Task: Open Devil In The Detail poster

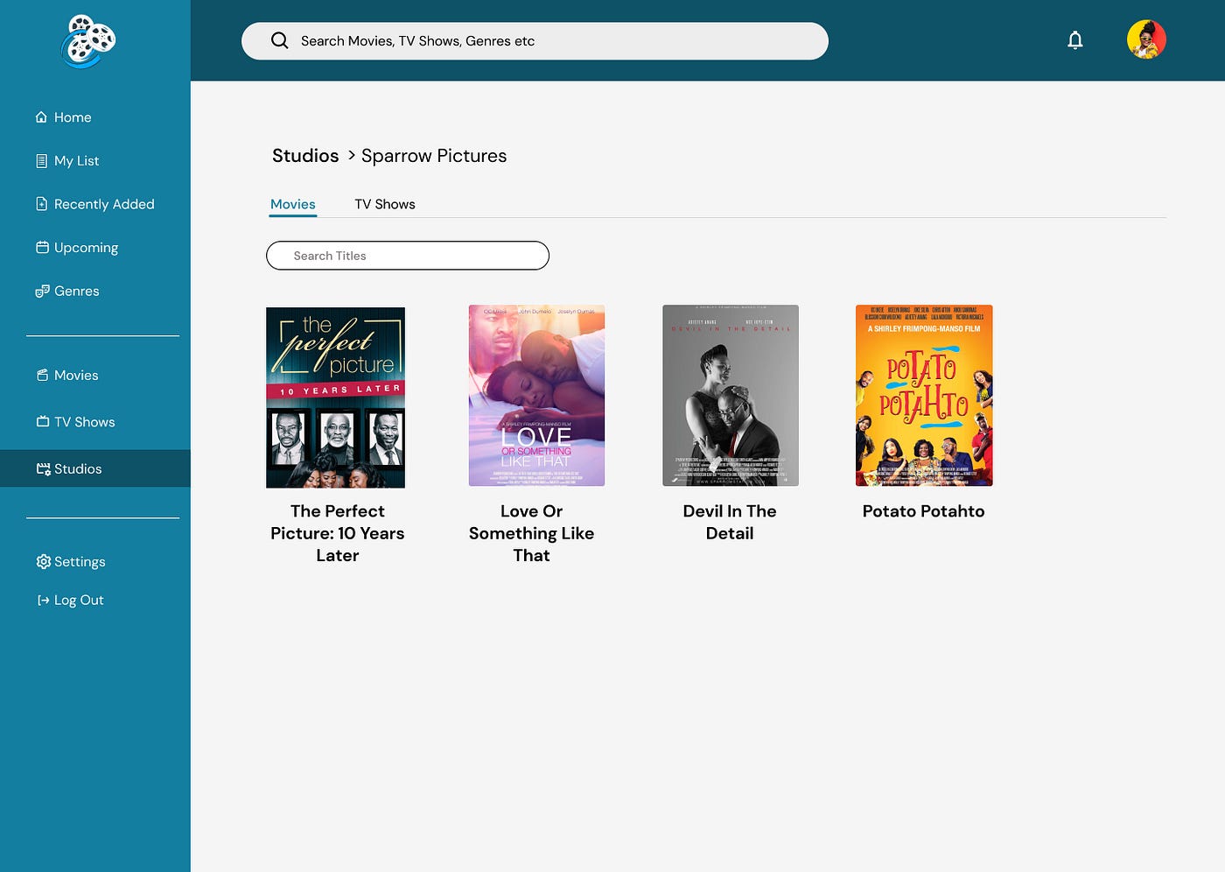Action: tap(731, 396)
